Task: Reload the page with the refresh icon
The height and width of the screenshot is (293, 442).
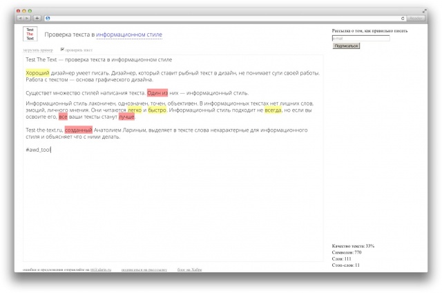Action: (403, 19)
